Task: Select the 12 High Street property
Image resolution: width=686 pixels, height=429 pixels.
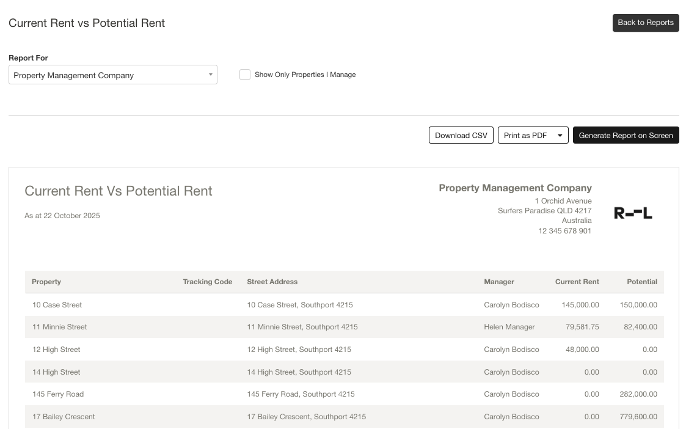Action: click(x=56, y=350)
